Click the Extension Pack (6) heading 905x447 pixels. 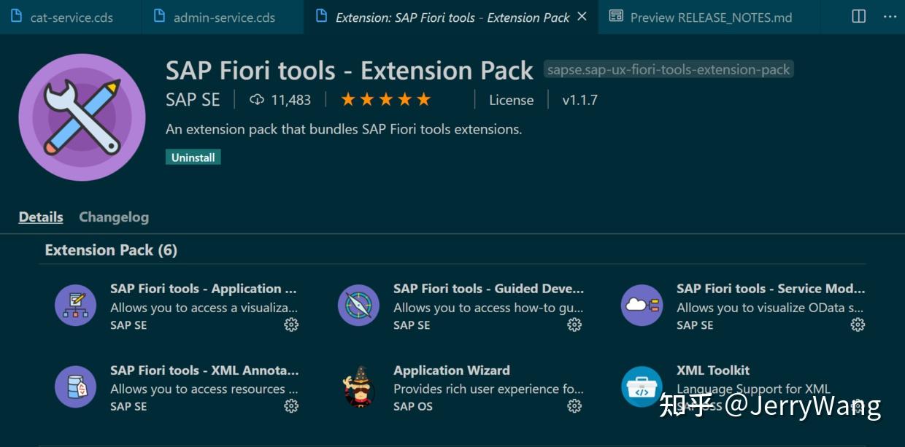tap(111, 250)
